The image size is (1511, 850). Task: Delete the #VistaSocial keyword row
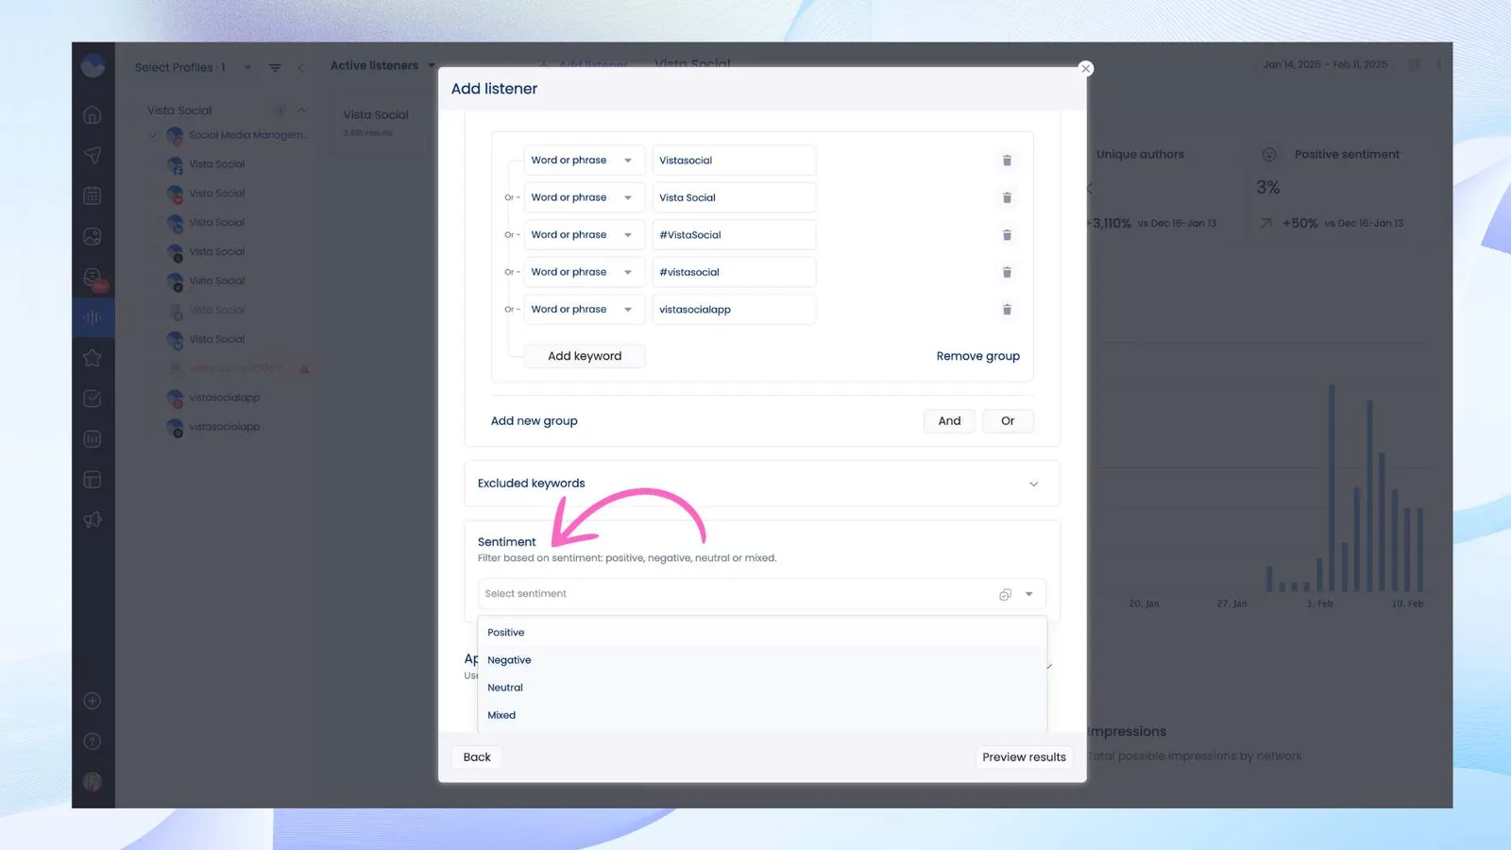click(1007, 235)
